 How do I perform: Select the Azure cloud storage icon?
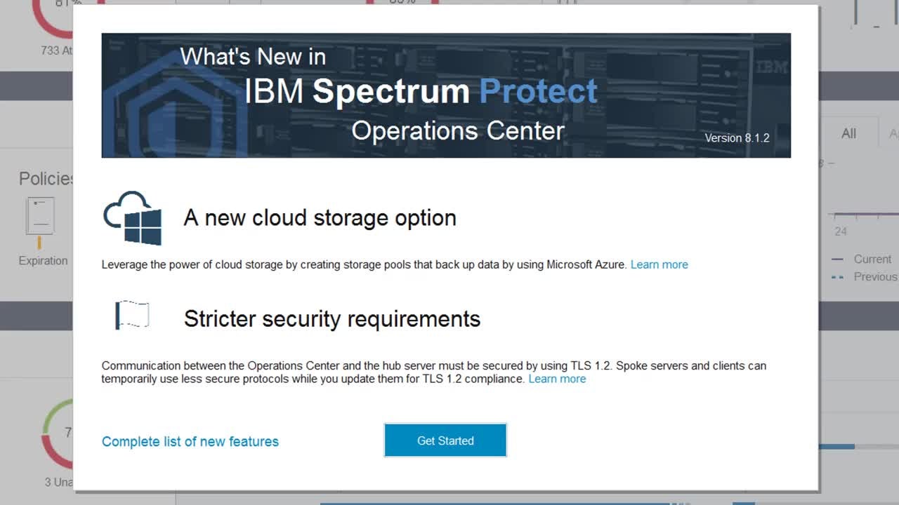[133, 216]
